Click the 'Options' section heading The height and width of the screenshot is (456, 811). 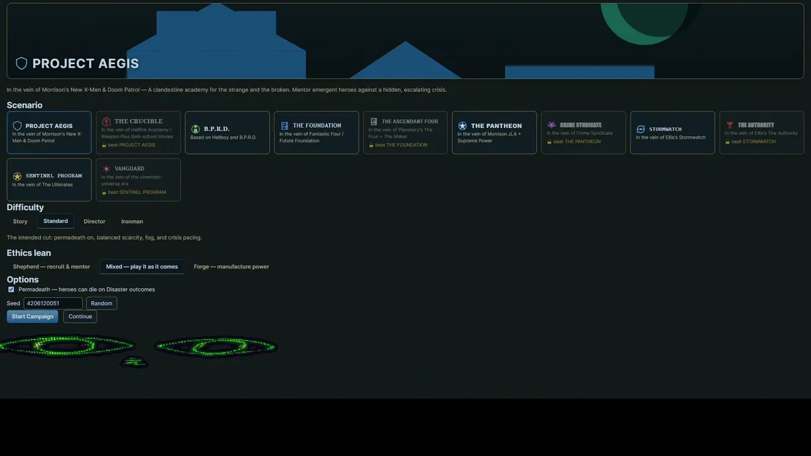point(23,279)
